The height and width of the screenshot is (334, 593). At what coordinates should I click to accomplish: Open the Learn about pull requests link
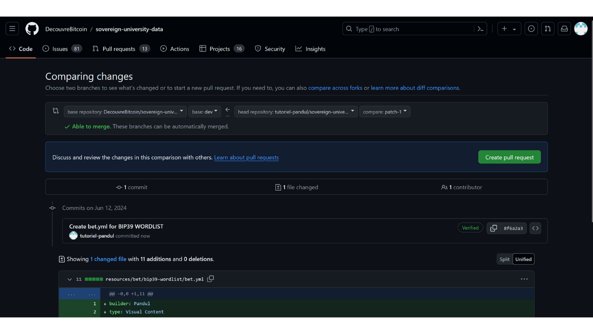click(246, 157)
